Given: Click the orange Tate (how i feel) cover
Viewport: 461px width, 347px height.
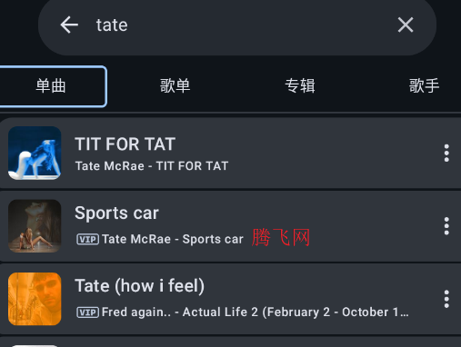Looking at the screenshot, I should (35, 299).
